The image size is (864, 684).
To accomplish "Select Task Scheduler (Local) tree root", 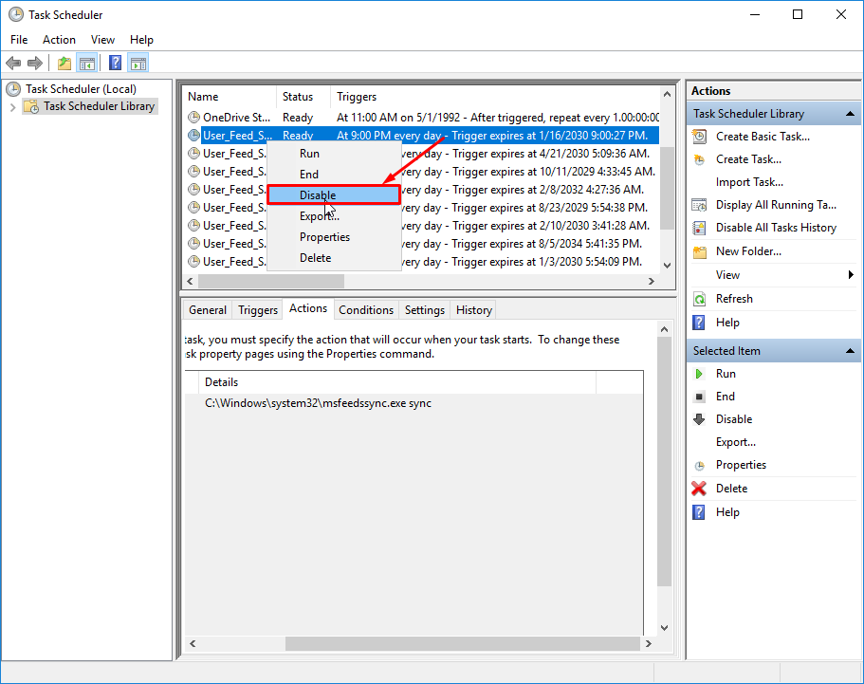I will click(81, 89).
